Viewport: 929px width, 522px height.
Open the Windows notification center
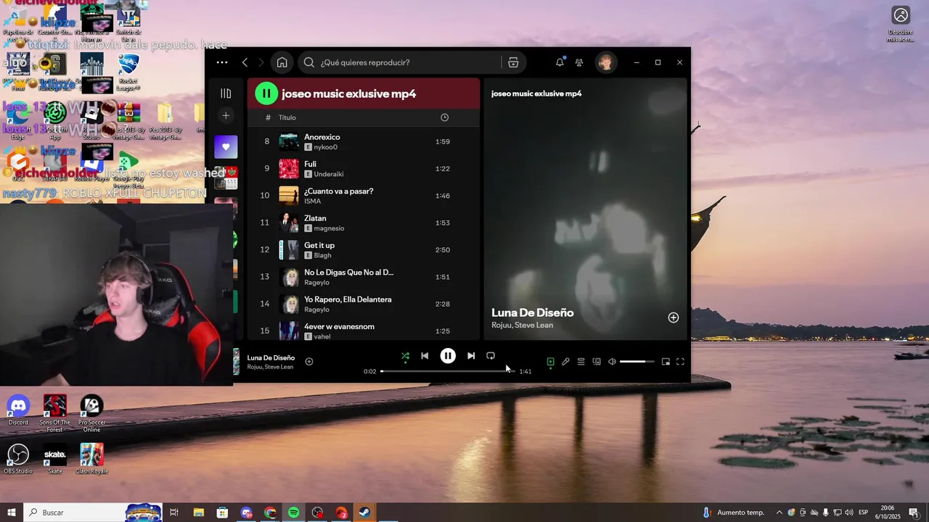pos(913,513)
